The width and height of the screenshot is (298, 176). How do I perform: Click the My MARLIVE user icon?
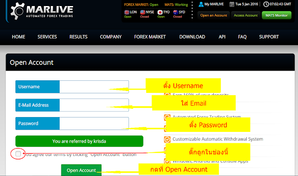coord(201,4)
